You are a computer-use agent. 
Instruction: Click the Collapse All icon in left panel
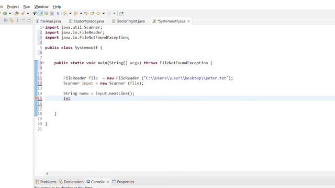point(6,20)
